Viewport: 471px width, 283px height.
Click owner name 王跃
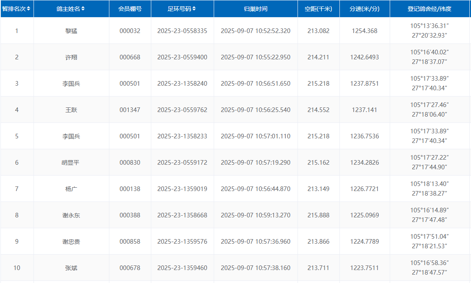click(71, 110)
